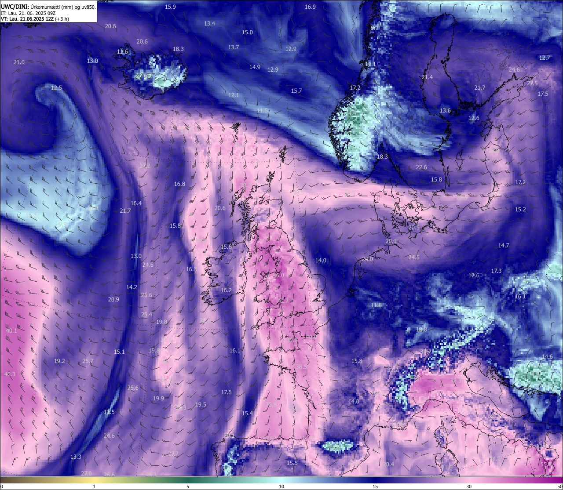The image size is (563, 490).
Task: Select the 19.2 value label
Action: [59, 361]
